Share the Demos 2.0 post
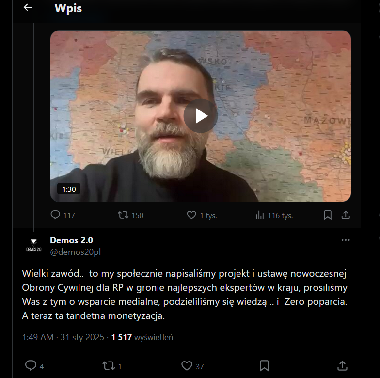 point(342,365)
